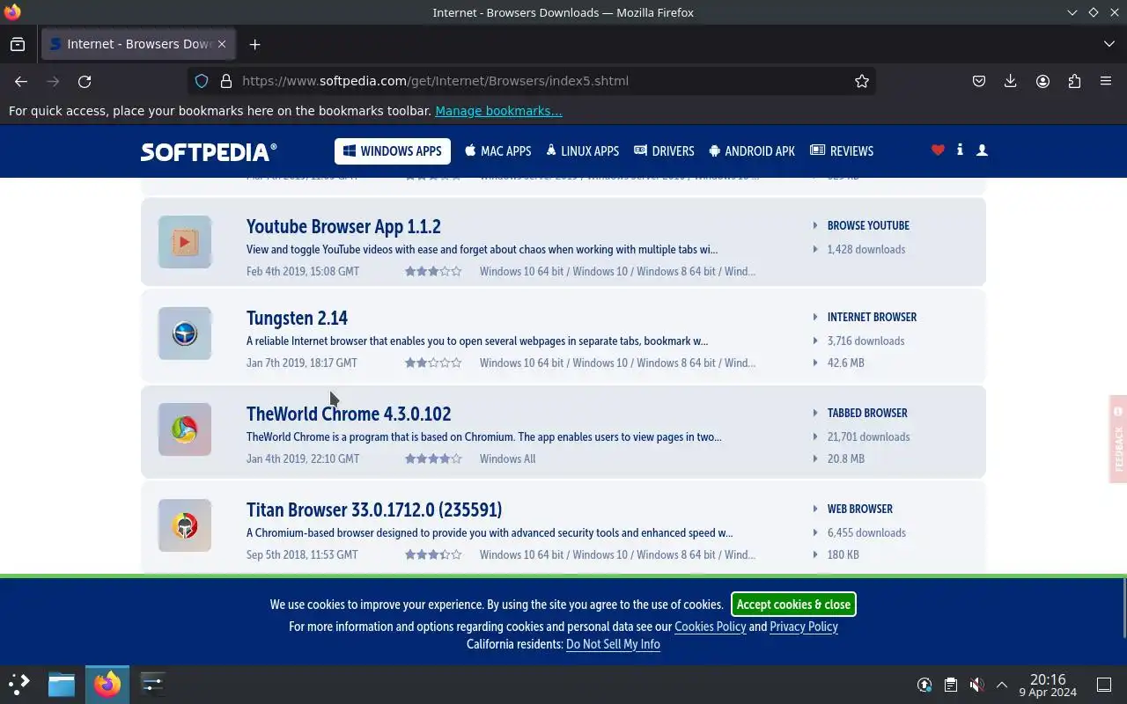Open KDE application launcher
Image resolution: width=1127 pixels, height=704 pixels.
pyautogui.click(x=19, y=684)
